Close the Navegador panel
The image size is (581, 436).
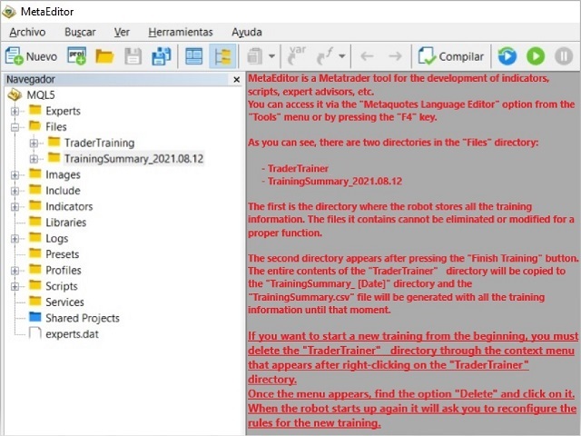236,79
